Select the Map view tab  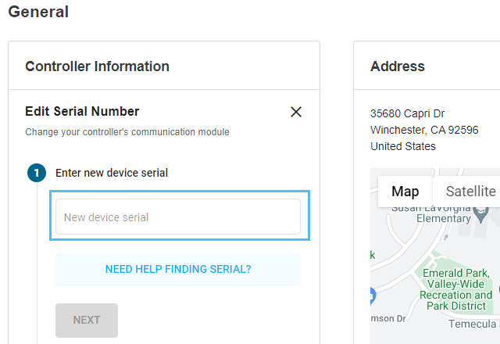[405, 192]
